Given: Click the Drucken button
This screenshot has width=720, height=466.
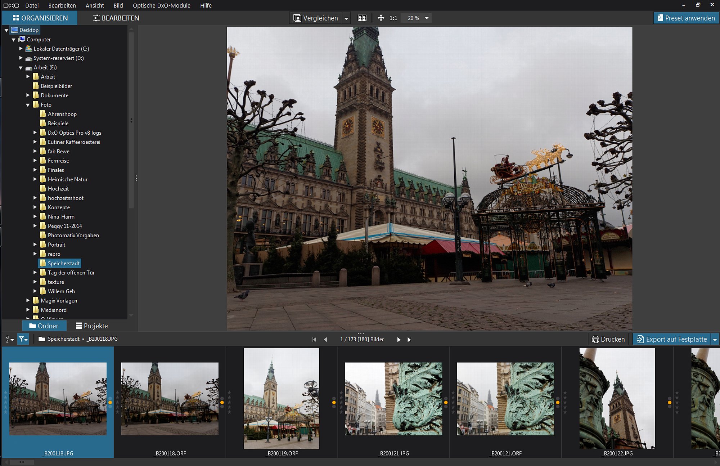Looking at the screenshot, I should (608, 339).
